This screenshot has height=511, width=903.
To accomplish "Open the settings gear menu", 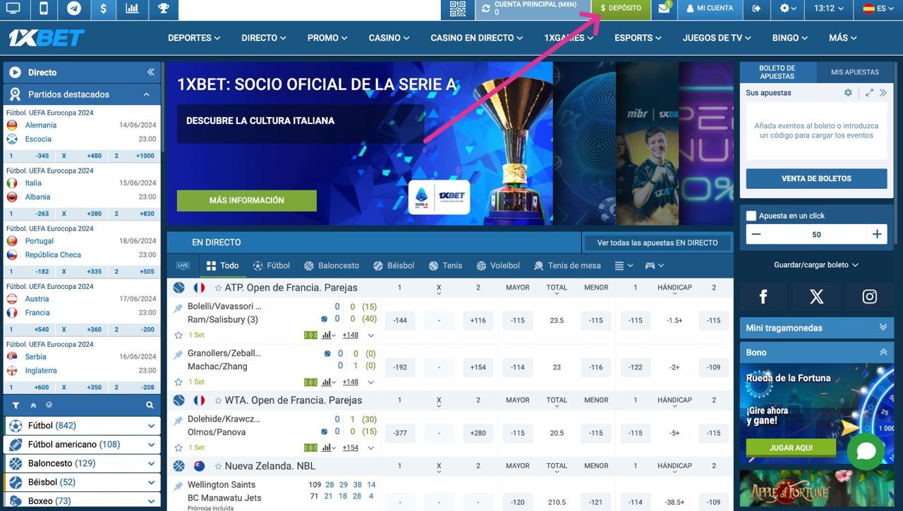I will (x=788, y=9).
